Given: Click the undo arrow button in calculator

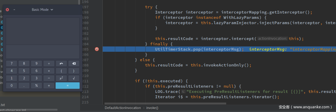Looking at the screenshot, I should click(x=61, y=63).
